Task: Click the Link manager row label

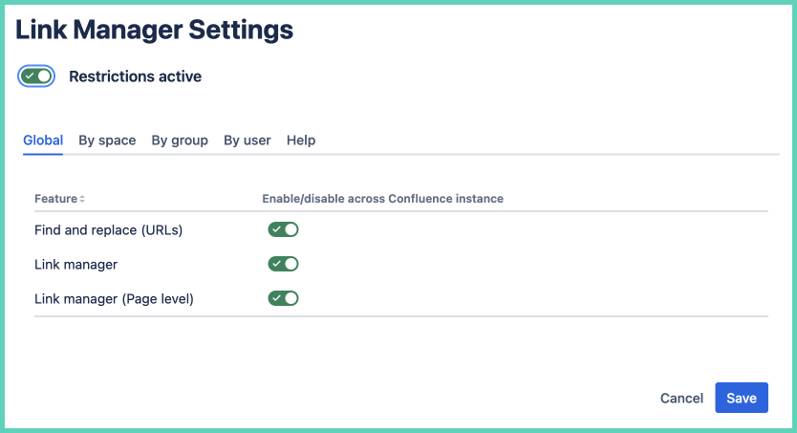Action: [75, 264]
